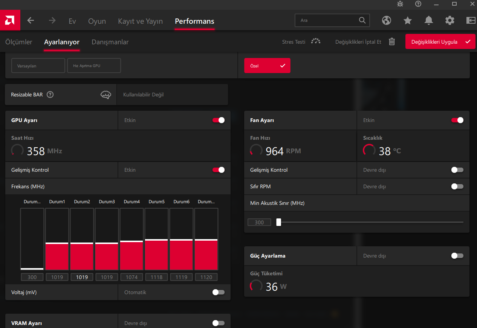The image size is (477, 328).
Task: Open the Ölçümler sub-tab
Action: point(19,42)
